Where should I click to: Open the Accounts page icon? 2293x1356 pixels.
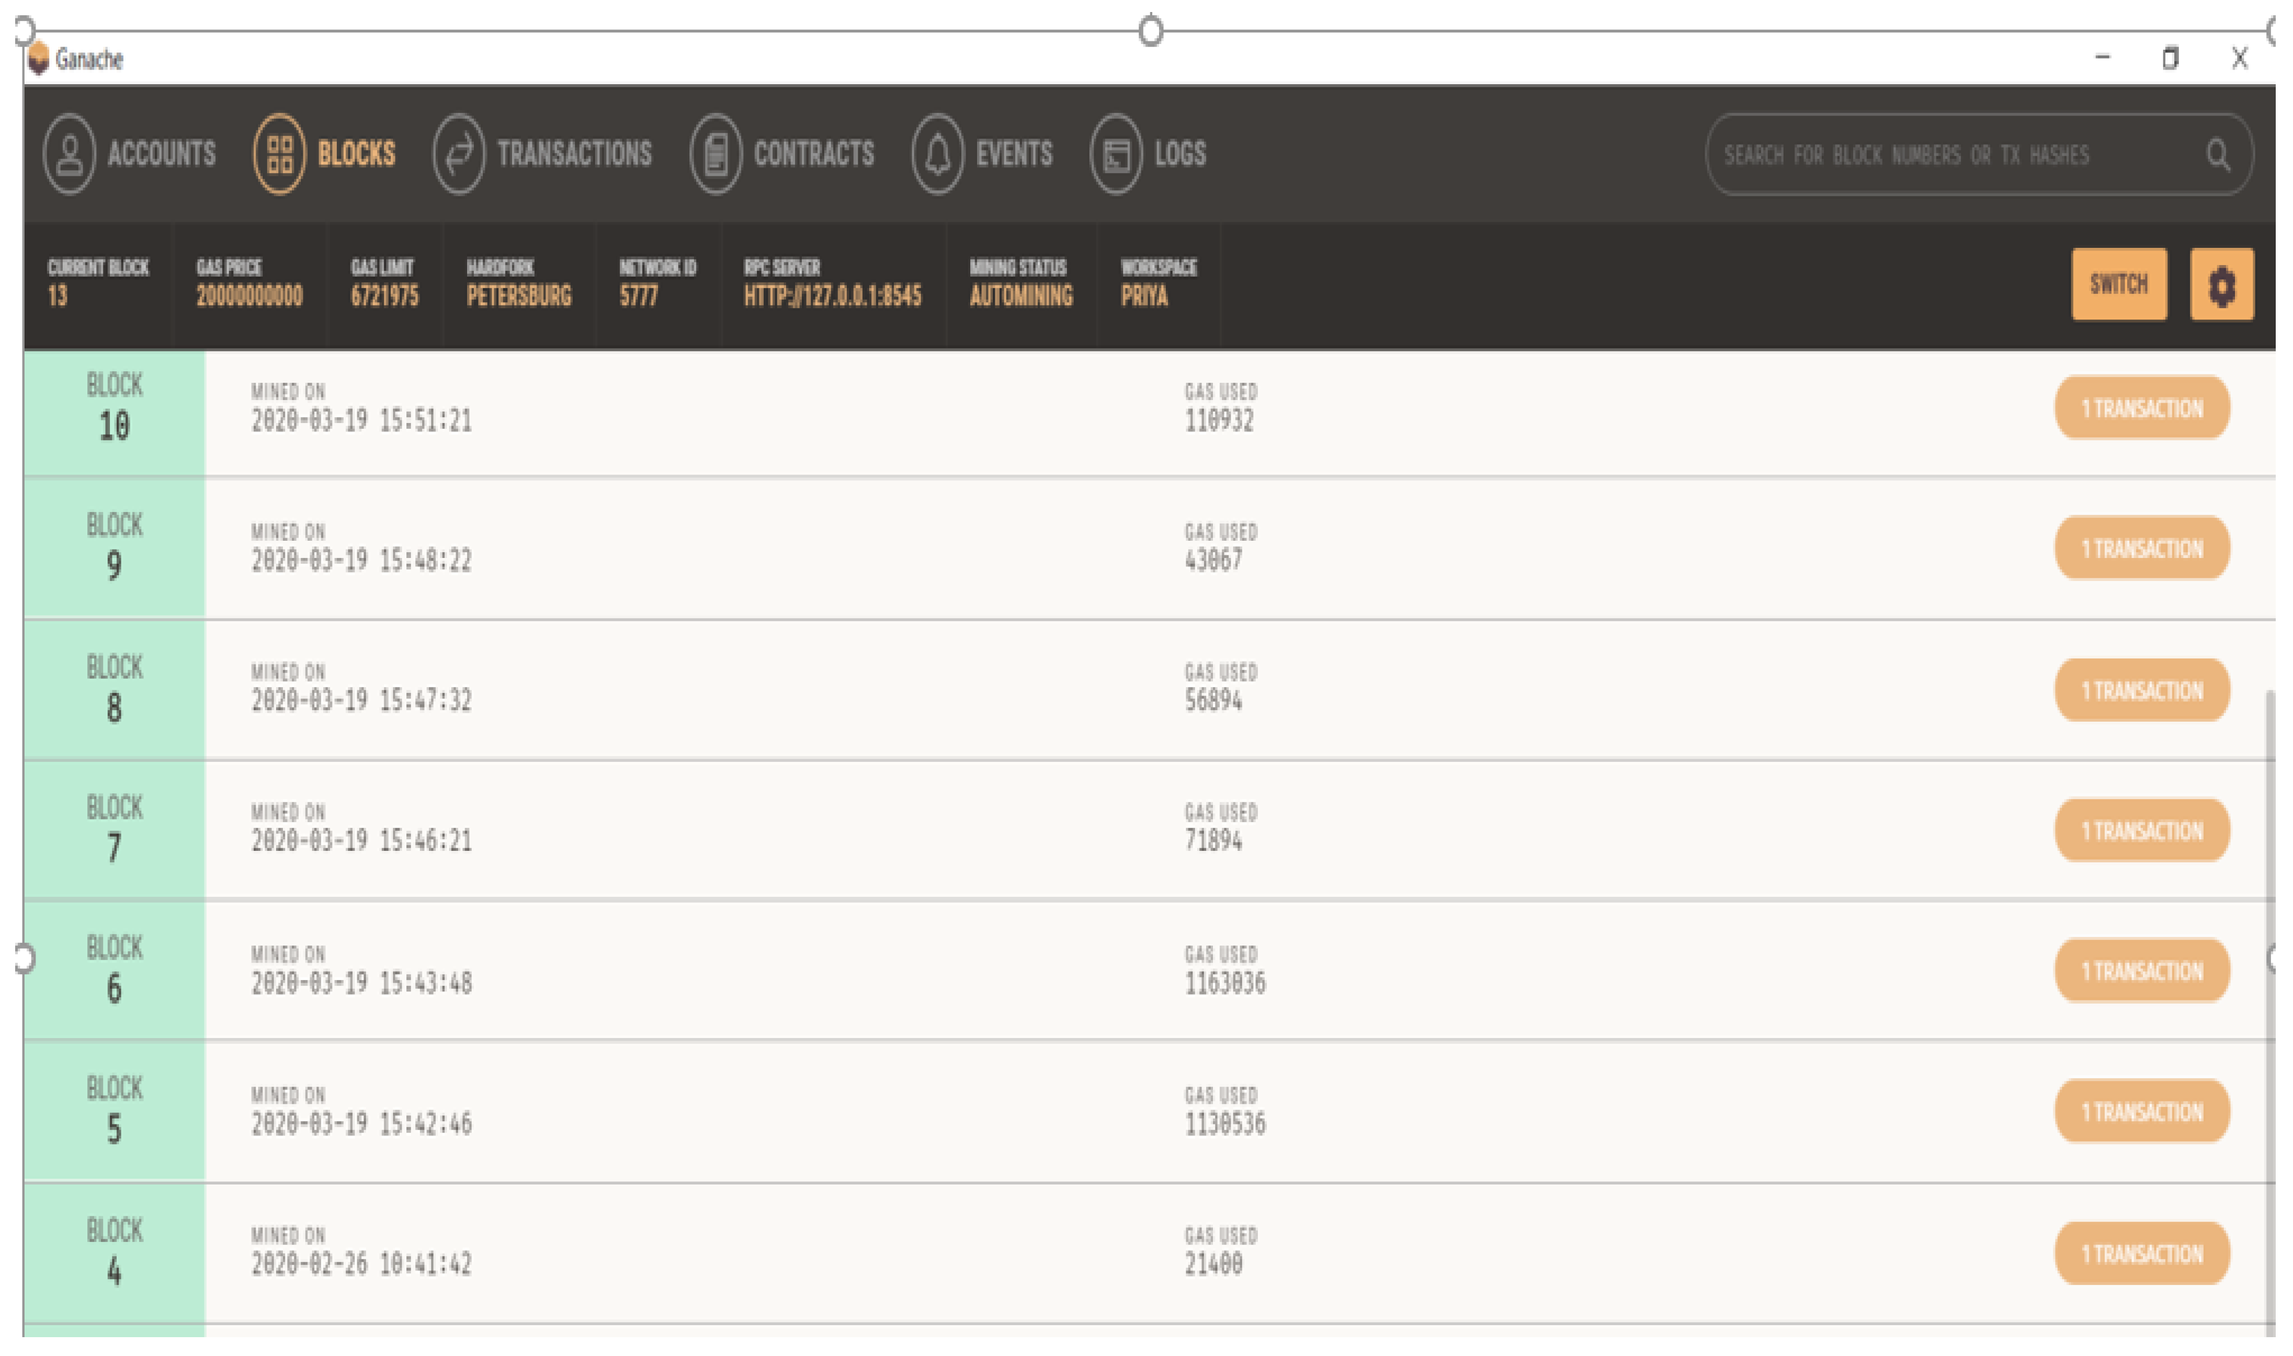(x=69, y=154)
